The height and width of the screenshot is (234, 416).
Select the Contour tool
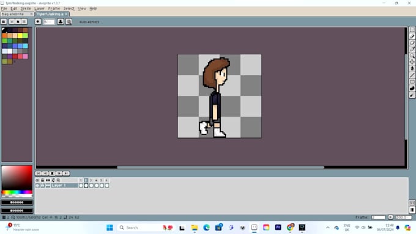click(x=412, y=88)
